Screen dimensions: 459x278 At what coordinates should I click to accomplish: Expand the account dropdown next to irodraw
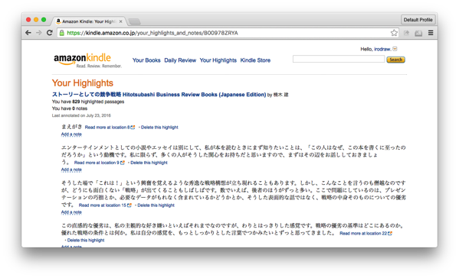pyautogui.click(x=395, y=49)
